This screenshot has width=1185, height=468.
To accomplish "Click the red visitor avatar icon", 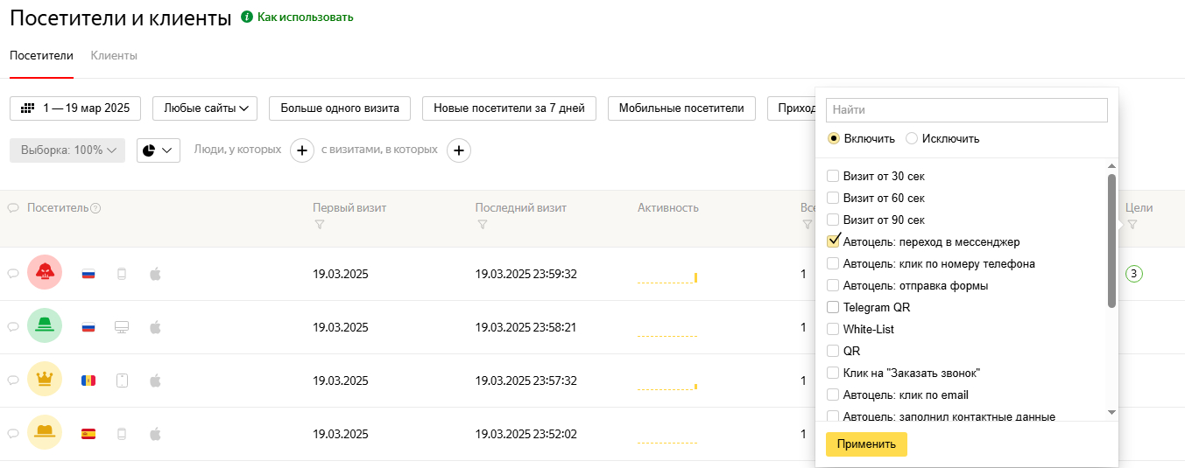I will (x=45, y=273).
